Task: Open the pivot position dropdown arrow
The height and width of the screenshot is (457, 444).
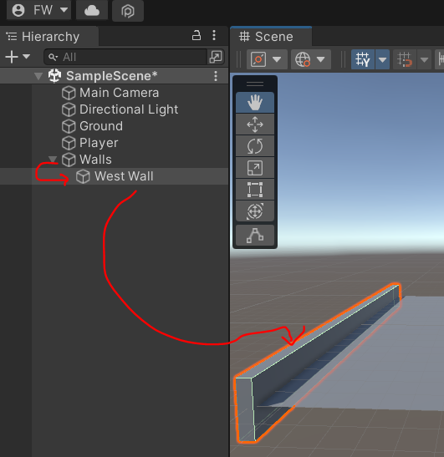Action: (277, 59)
